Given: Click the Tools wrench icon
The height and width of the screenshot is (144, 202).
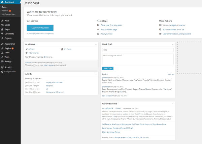Looking at the screenshot, I should coord(2,57).
